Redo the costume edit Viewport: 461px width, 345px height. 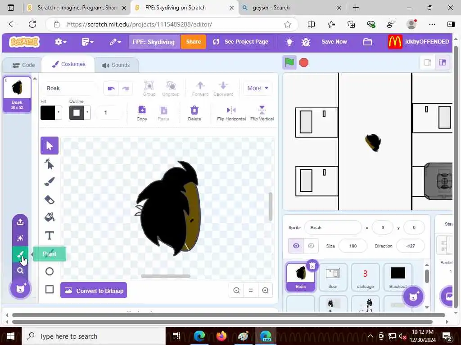(x=126, y=88)
